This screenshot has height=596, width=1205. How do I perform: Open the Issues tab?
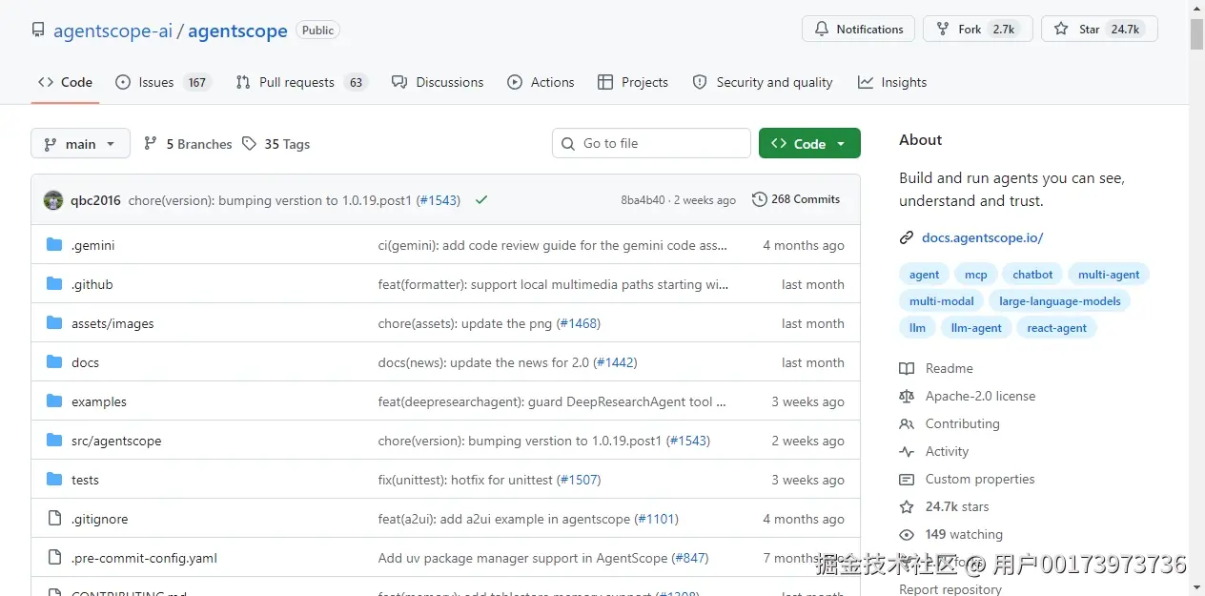coord(163,82)
